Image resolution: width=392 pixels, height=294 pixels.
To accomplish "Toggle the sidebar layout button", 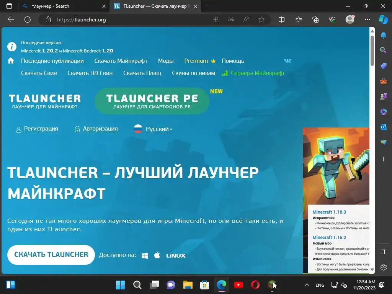I will pos(384,252).
